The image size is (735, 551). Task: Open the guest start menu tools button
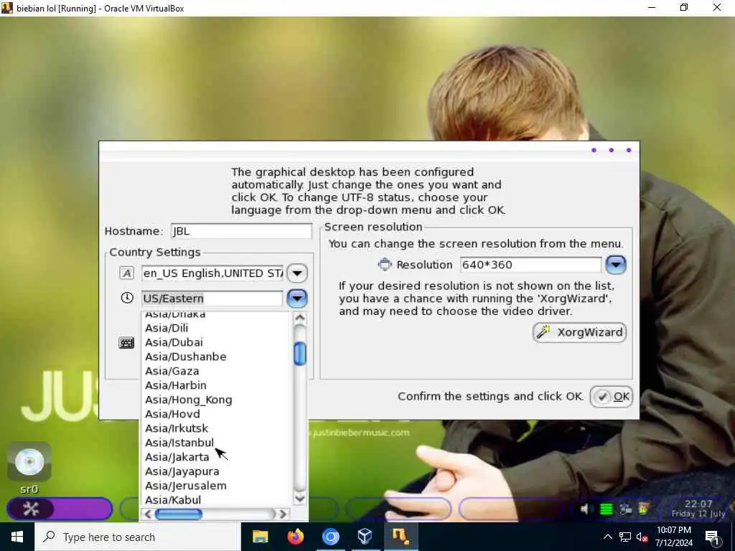(31, 509)
